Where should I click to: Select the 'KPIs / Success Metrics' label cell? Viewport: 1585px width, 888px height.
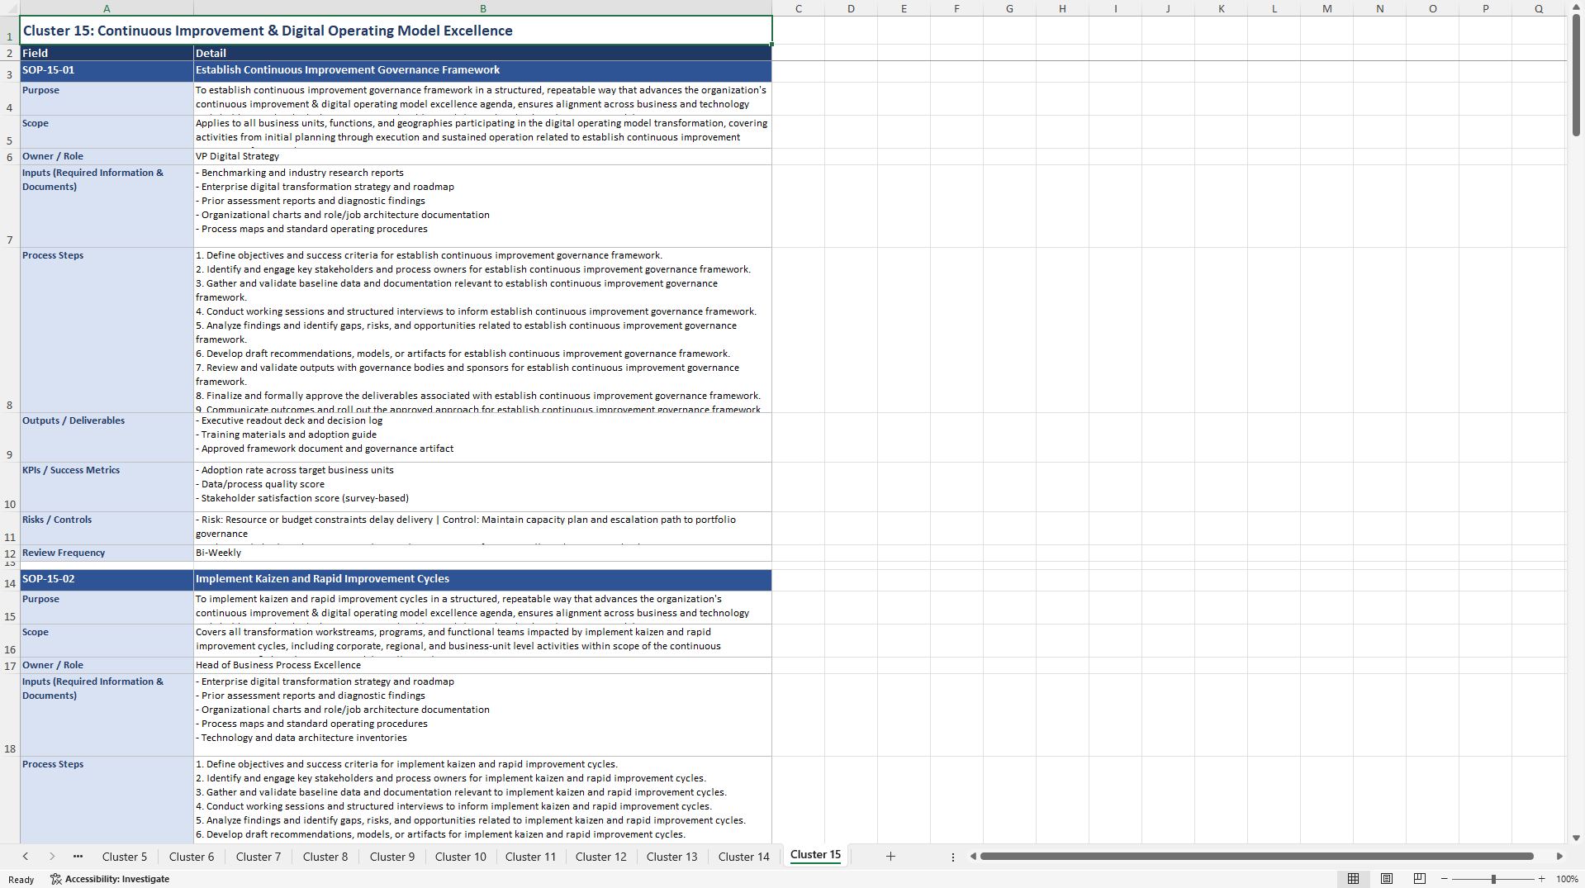(x=107, y=487)
